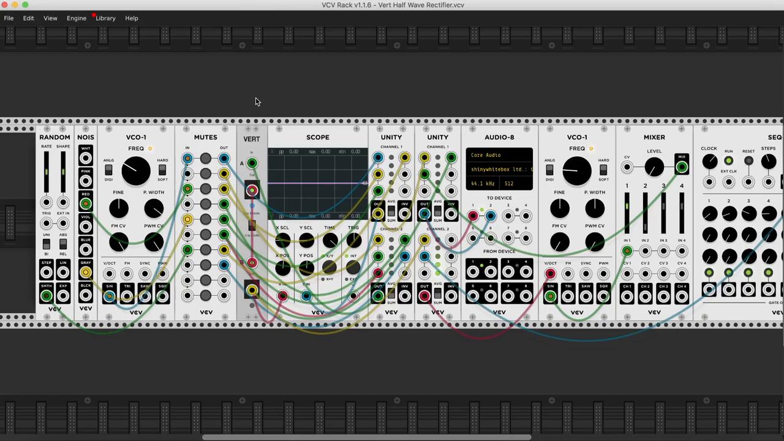The width and height of the screenshot is (784, 441).
Task: Click the WHT white noise output jack
Action: coord(86,159)
